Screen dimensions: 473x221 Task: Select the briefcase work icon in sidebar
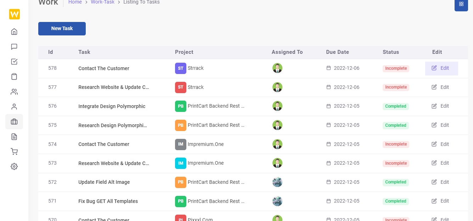point(14,121)
